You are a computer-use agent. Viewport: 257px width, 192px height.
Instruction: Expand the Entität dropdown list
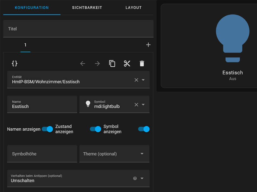click(x=143, y=80)
